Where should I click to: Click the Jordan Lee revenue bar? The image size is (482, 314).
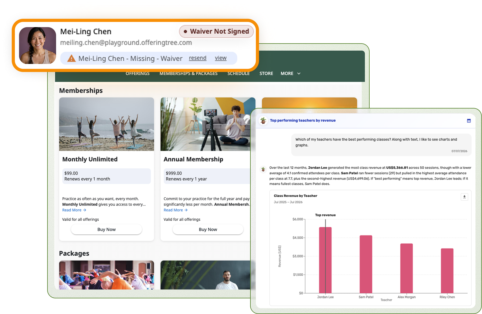[325, 260]
